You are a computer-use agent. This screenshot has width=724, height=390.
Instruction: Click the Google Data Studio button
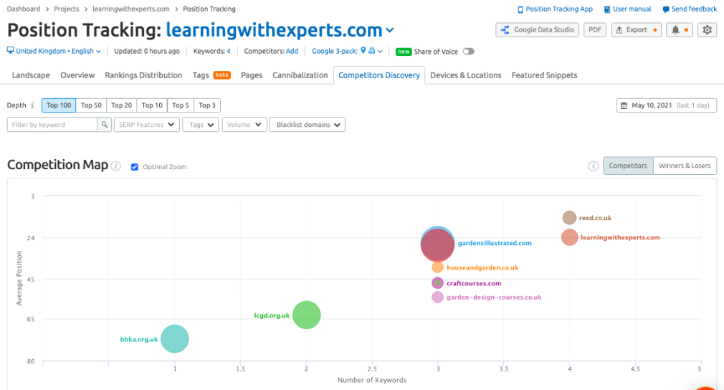(x=537, y=30)
